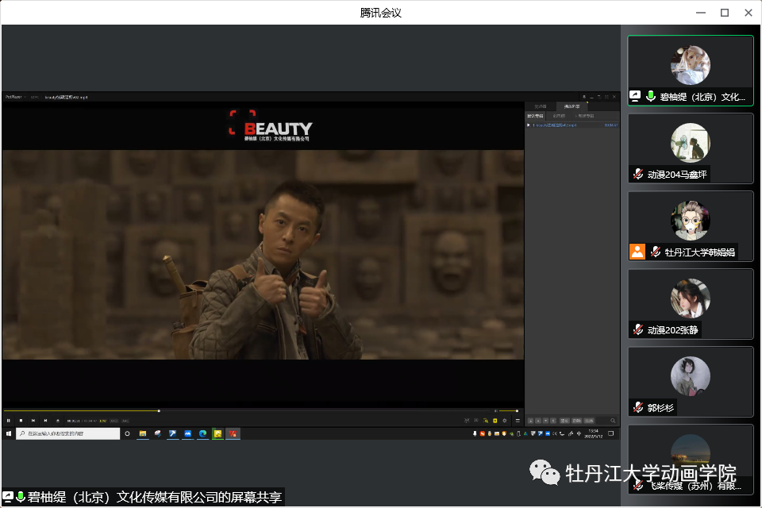Stop the video in PotPlayer
Screen dimensions: 762x508
(21, 421)
